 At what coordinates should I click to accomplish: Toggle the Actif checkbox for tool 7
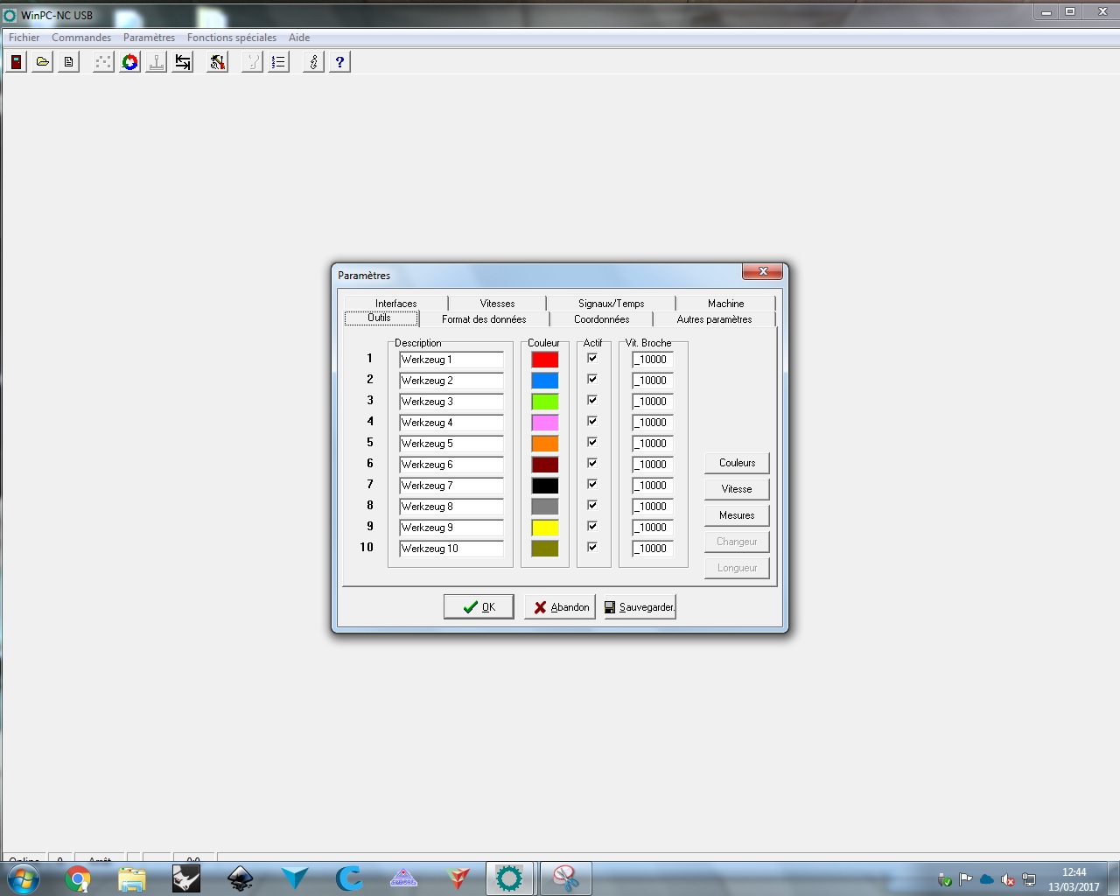point(592,484)
